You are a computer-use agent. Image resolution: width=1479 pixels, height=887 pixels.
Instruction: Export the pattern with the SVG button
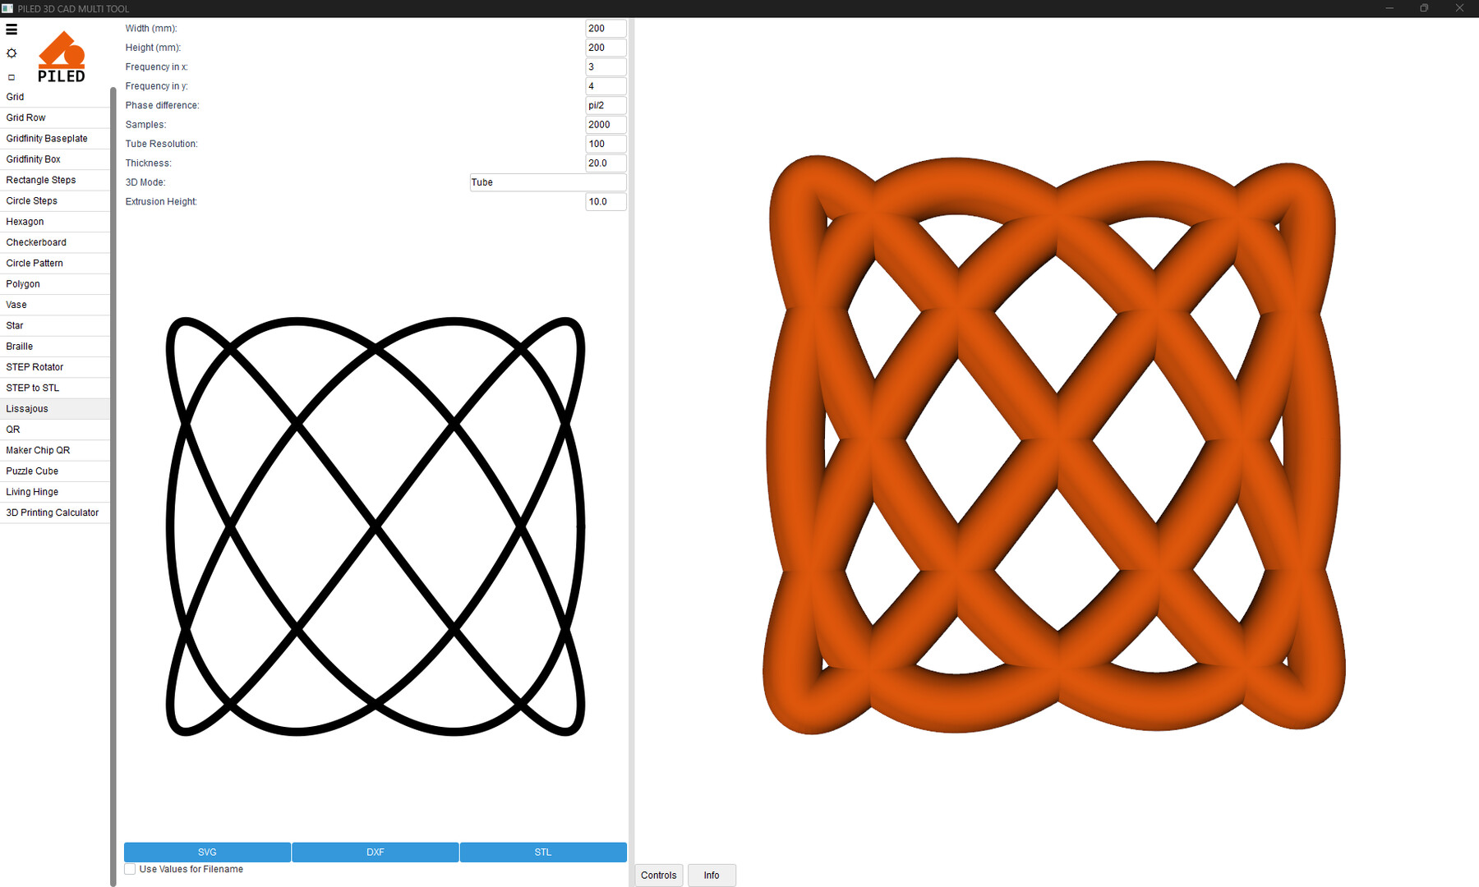(x=207, y=853)
